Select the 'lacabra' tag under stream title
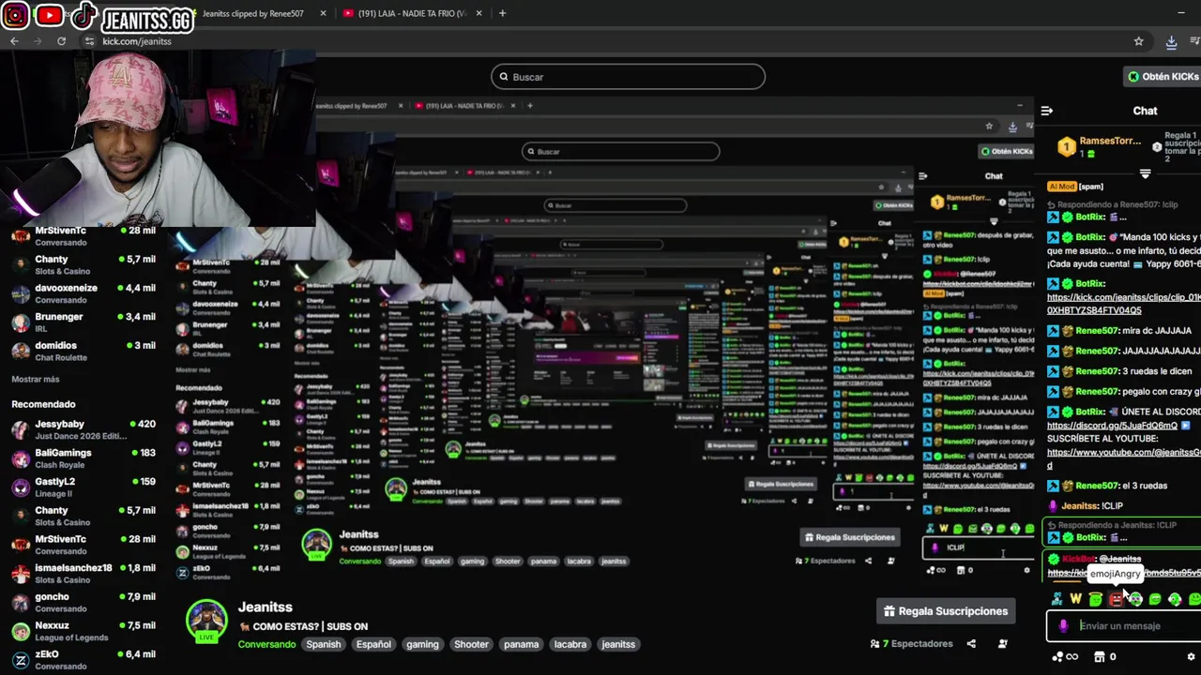1201x675 pixels. tap(570, 644)
